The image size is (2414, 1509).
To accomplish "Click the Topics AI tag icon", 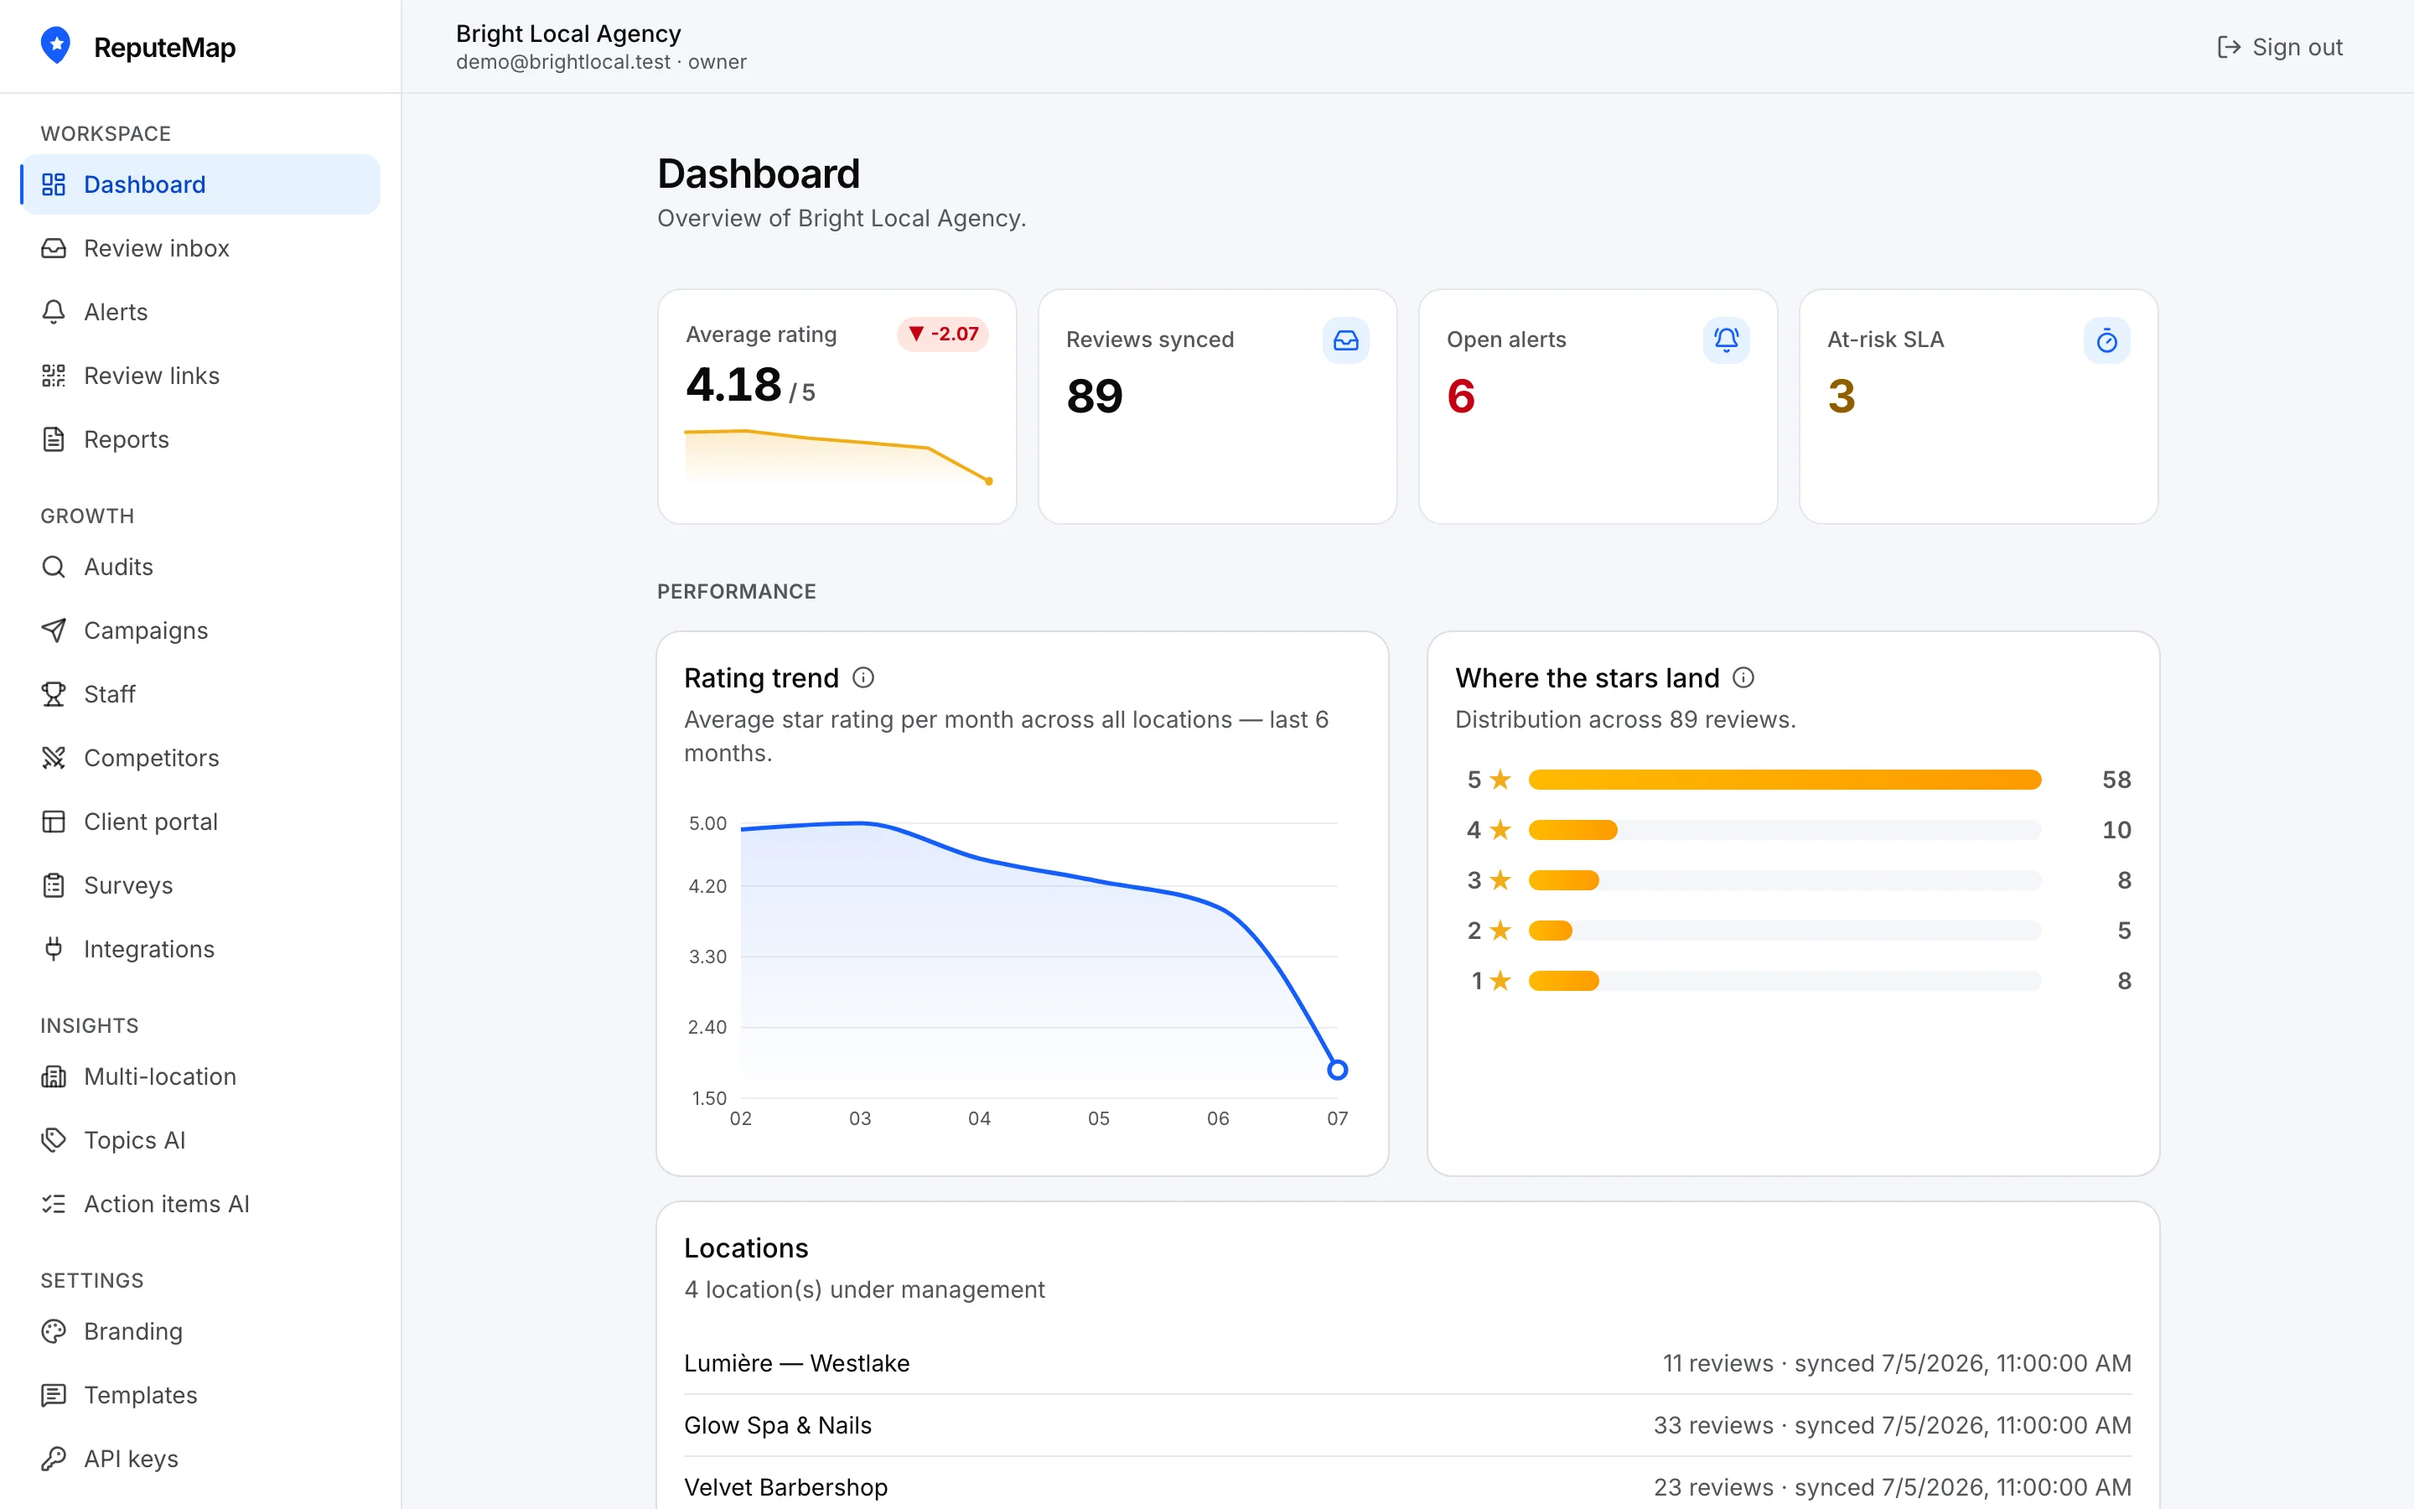I will pos(54,1141).
